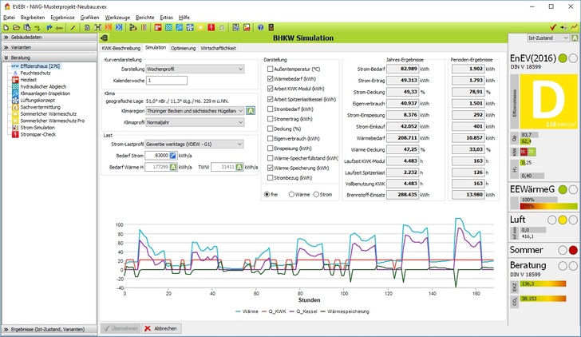This screenshot has height=337, width=581.
Task: Collapse the Beratung panel
Action: tap(49, 57)
